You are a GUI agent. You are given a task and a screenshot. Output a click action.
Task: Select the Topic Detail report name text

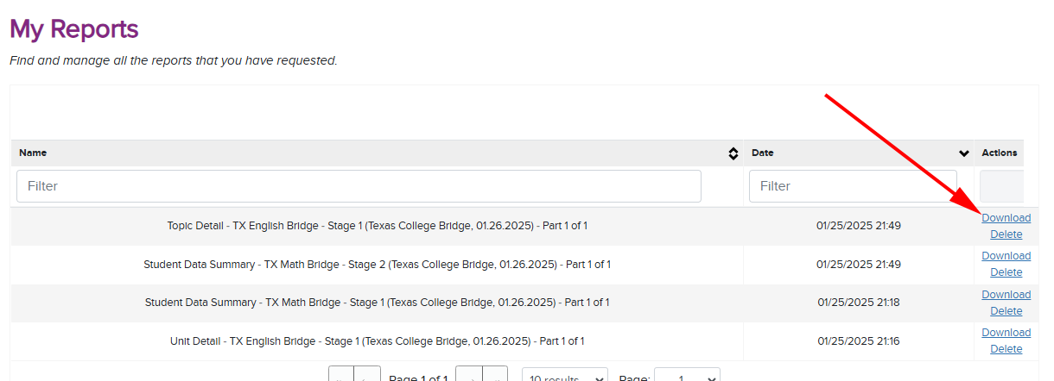378,226
